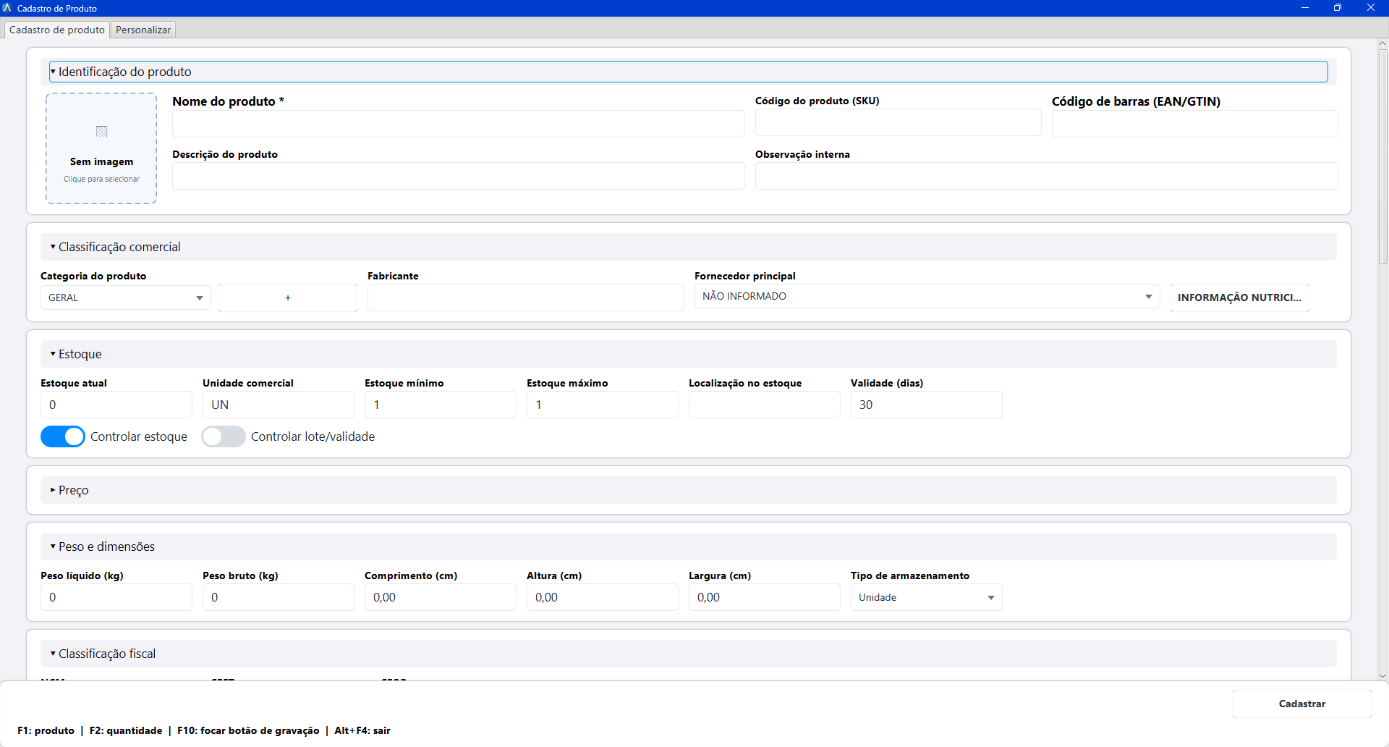This screenshot has height=747, width=1389.
Task: Focus the Código do produto (SKU) field
Action: pyautogui.click(x=899, y=122)
